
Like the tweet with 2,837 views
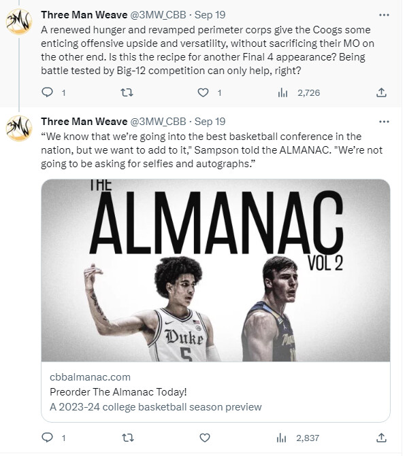[204, 438]
